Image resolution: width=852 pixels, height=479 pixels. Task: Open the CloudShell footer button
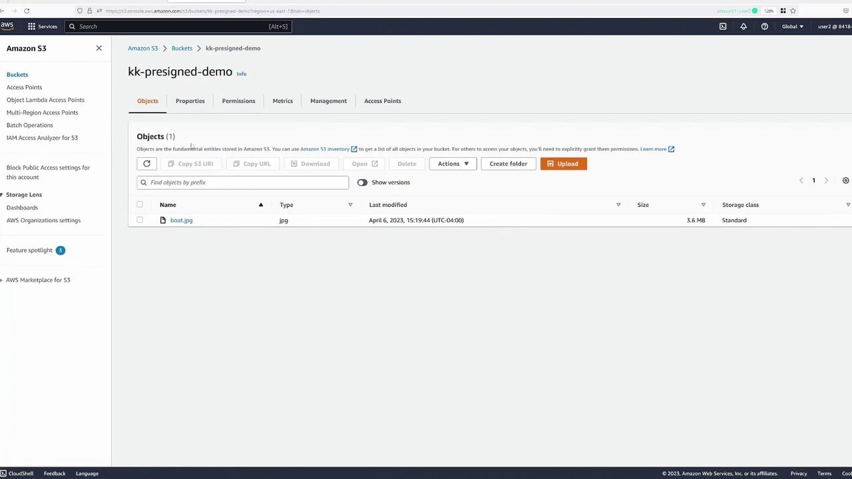(17, 474)
